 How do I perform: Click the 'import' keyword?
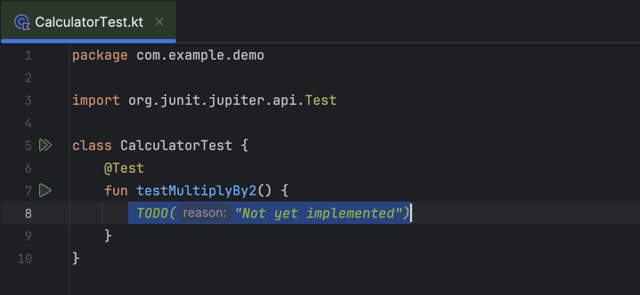click(96, 100)
